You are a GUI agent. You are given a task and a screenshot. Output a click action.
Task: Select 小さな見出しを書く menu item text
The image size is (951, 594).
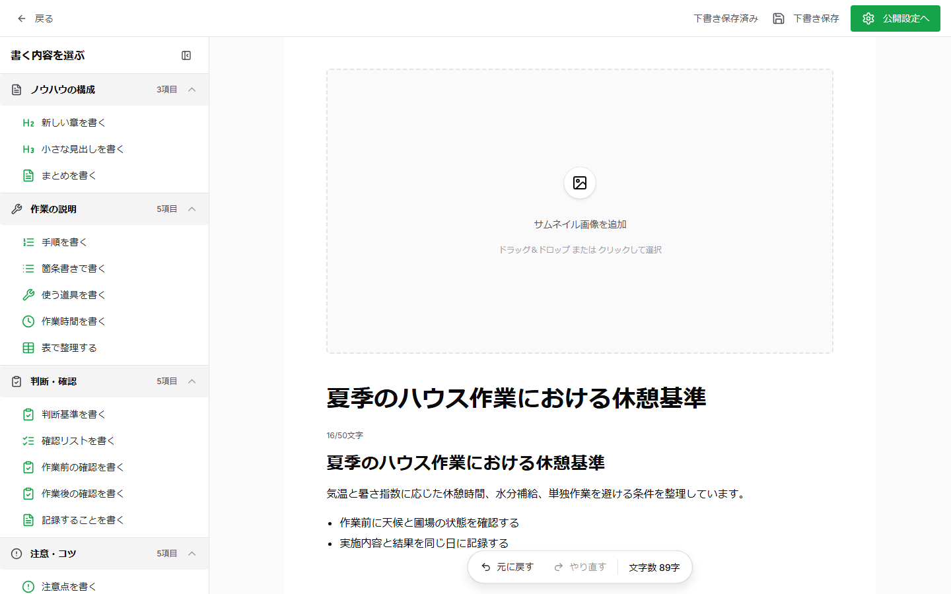tap(83, 149)
